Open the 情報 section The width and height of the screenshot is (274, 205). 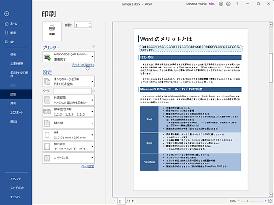(13, 55)
